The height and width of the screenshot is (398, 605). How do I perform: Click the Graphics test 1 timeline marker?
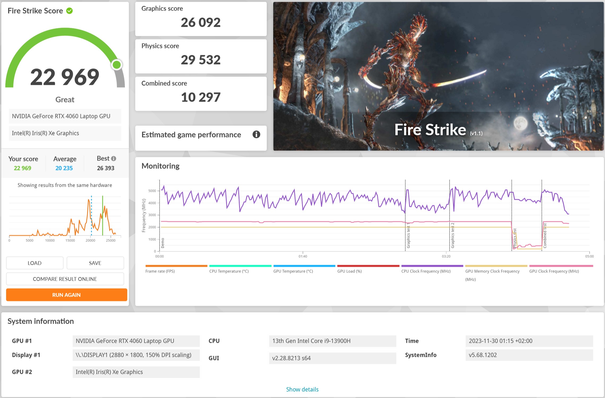tap(408, 236)
